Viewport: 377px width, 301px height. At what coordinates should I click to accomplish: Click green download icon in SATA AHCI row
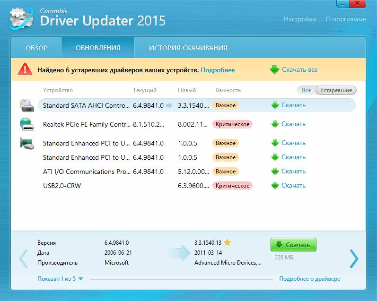(275, 105)
